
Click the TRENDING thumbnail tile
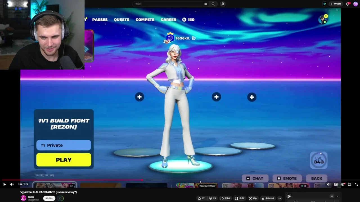tap(197, 185)
